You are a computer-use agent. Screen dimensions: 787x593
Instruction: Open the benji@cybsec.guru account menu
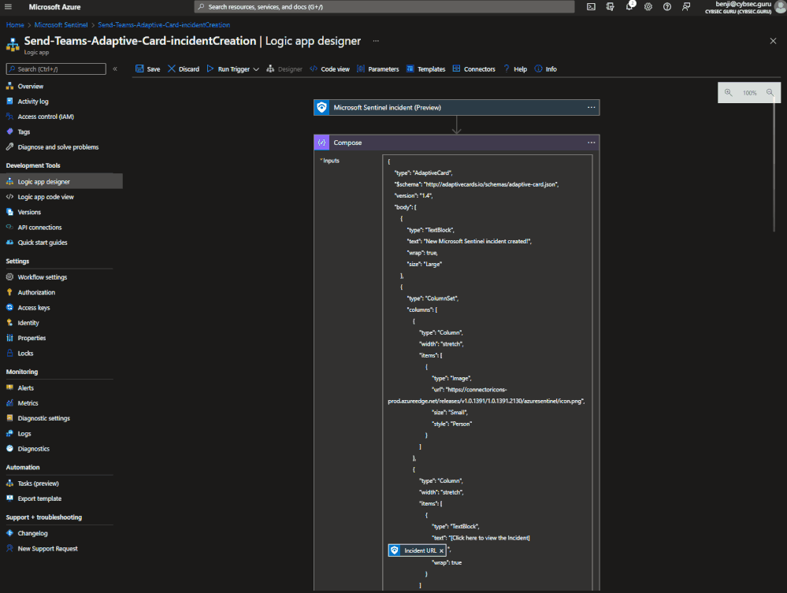coord(744,7)
